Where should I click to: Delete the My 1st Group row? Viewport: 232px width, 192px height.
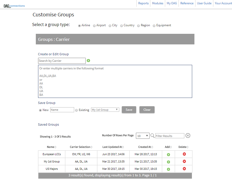tap(184, 161)
